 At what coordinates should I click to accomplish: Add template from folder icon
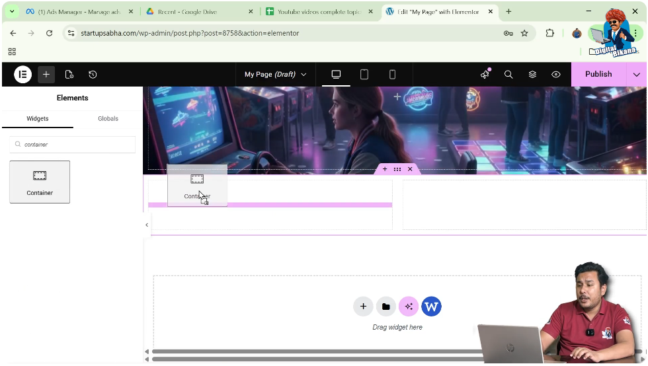pyautogui.click(x=385, y=307)
